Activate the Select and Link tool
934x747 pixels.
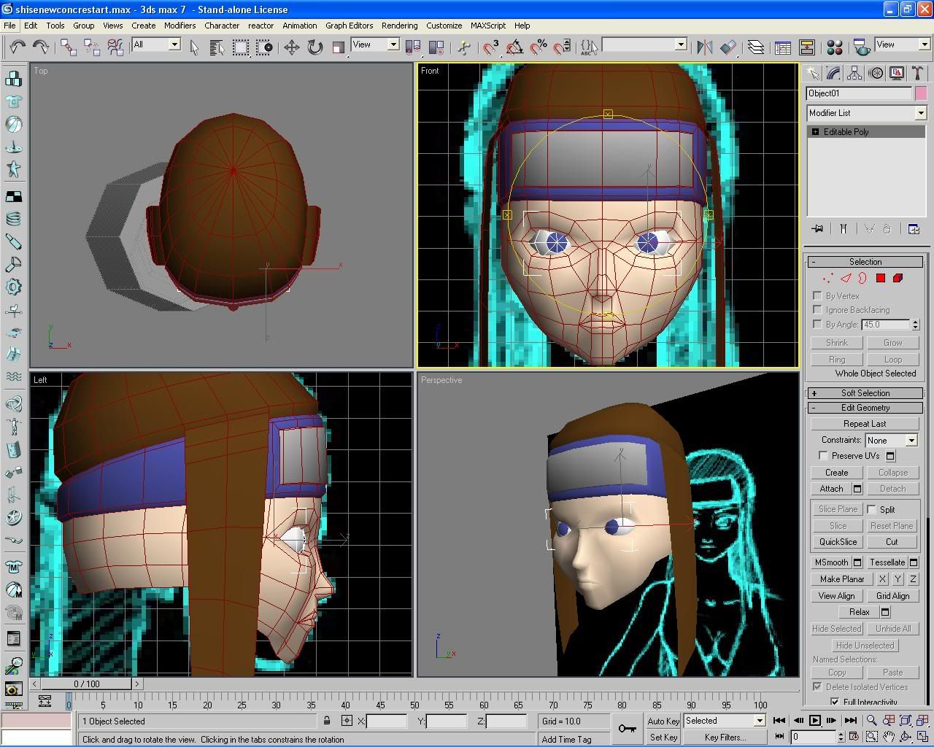[x=69, y=47]
